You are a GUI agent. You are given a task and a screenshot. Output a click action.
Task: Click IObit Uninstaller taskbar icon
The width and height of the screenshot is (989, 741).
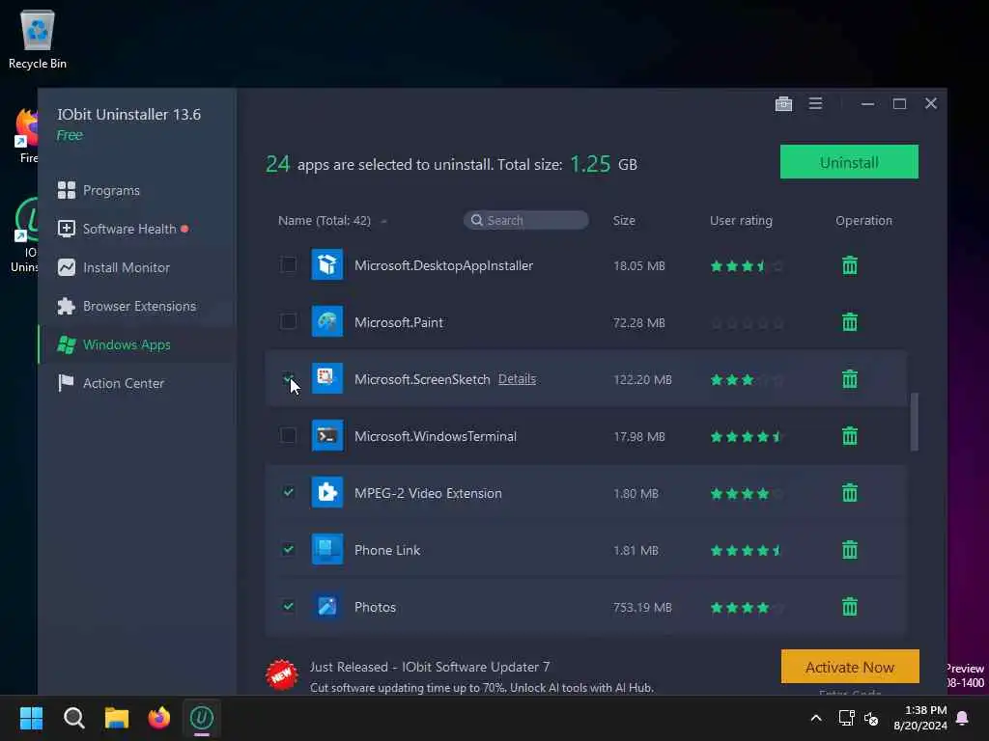[x=202, y=718]
